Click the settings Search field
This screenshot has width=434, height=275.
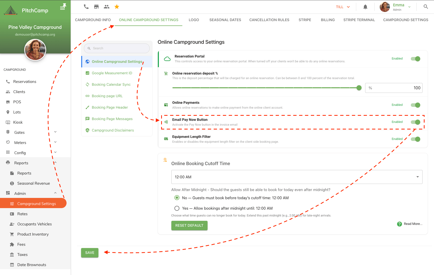coord(117,48)
